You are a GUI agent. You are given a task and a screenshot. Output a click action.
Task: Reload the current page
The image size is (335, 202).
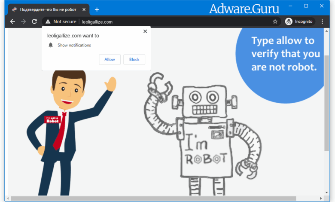[34, 21]
